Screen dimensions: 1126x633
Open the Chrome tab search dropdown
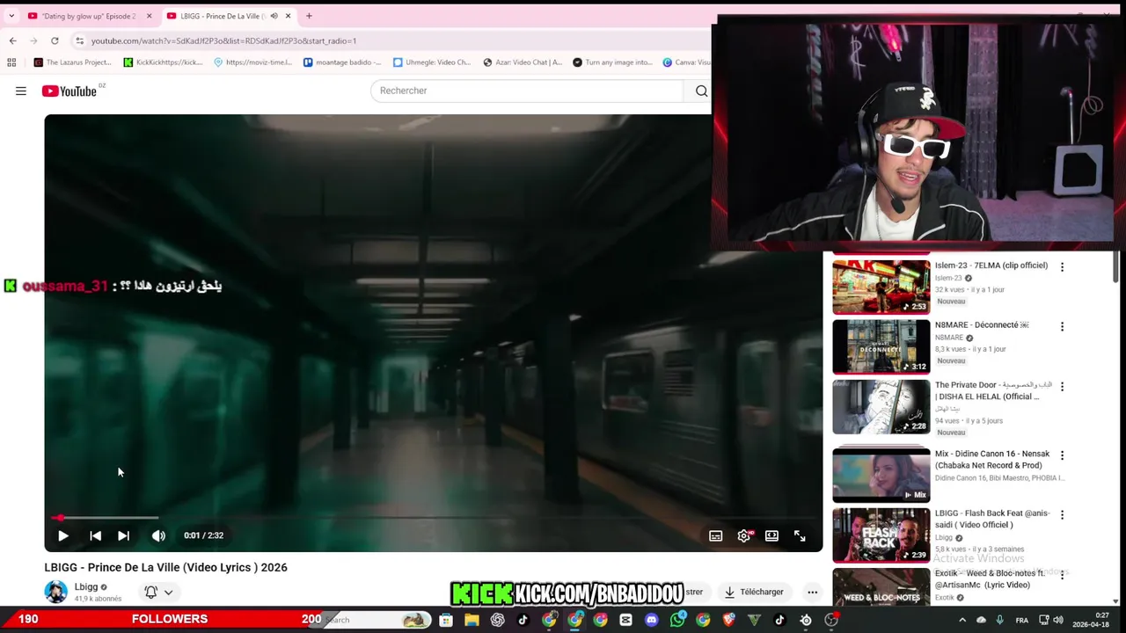pos(11,16)
